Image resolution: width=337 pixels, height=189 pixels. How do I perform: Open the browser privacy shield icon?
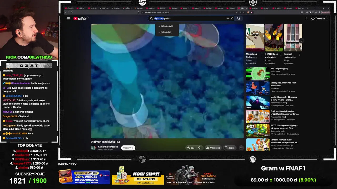(x=319, y=12)
